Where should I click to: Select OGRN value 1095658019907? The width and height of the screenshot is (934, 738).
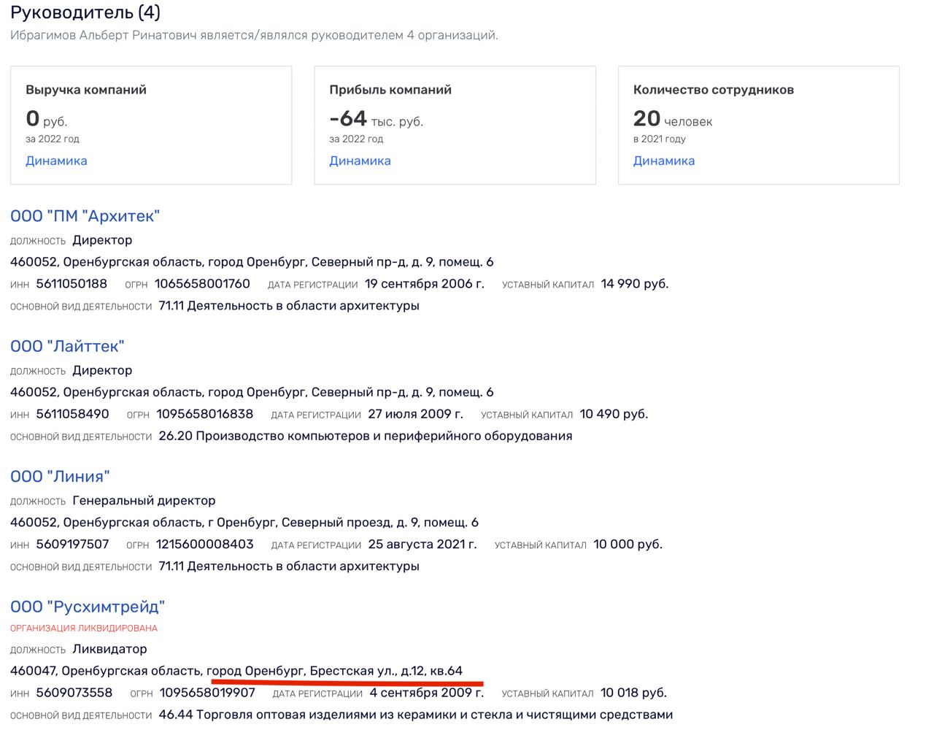coord(208,693)
